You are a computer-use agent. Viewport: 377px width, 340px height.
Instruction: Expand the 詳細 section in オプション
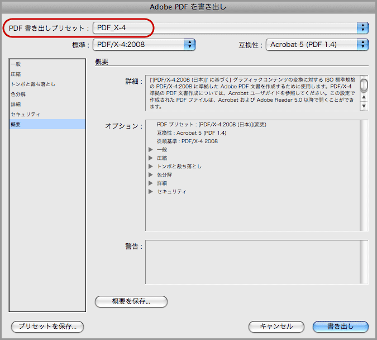[x=151, y=183]
